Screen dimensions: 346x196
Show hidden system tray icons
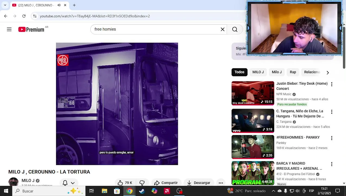[x=273, y=191]
